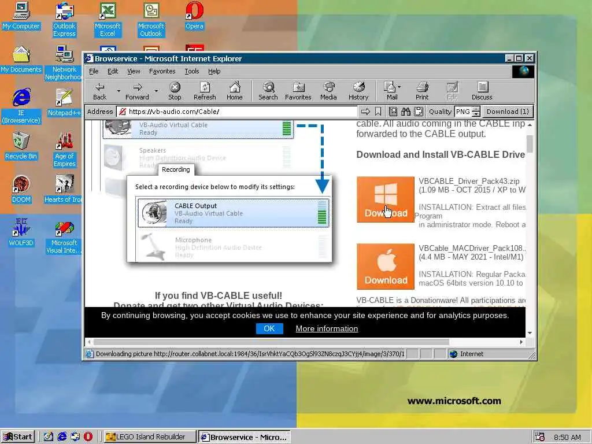
Task: Click the vertical scrollbar down arrow
Action: (530, 333)
